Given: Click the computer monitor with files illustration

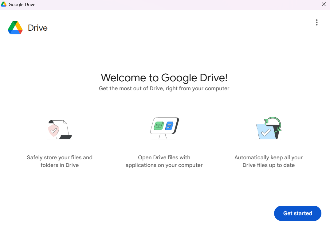Looking at the screenshot, I should [x=164, y=128].
